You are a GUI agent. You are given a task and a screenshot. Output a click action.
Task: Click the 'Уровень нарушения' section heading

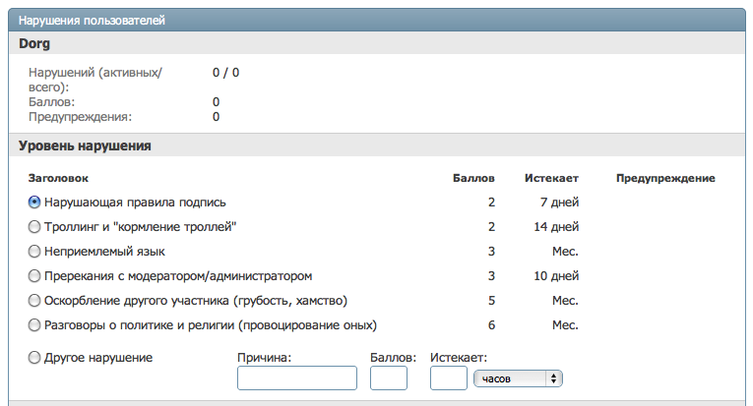(x=85, y=145)
